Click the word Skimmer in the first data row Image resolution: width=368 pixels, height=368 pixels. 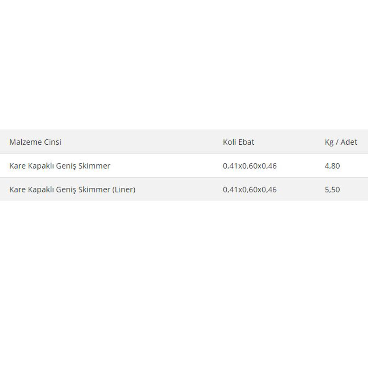pos(94,166)
